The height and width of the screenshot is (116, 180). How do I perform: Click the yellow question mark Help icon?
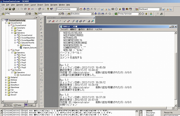click(x=48, y=9)
